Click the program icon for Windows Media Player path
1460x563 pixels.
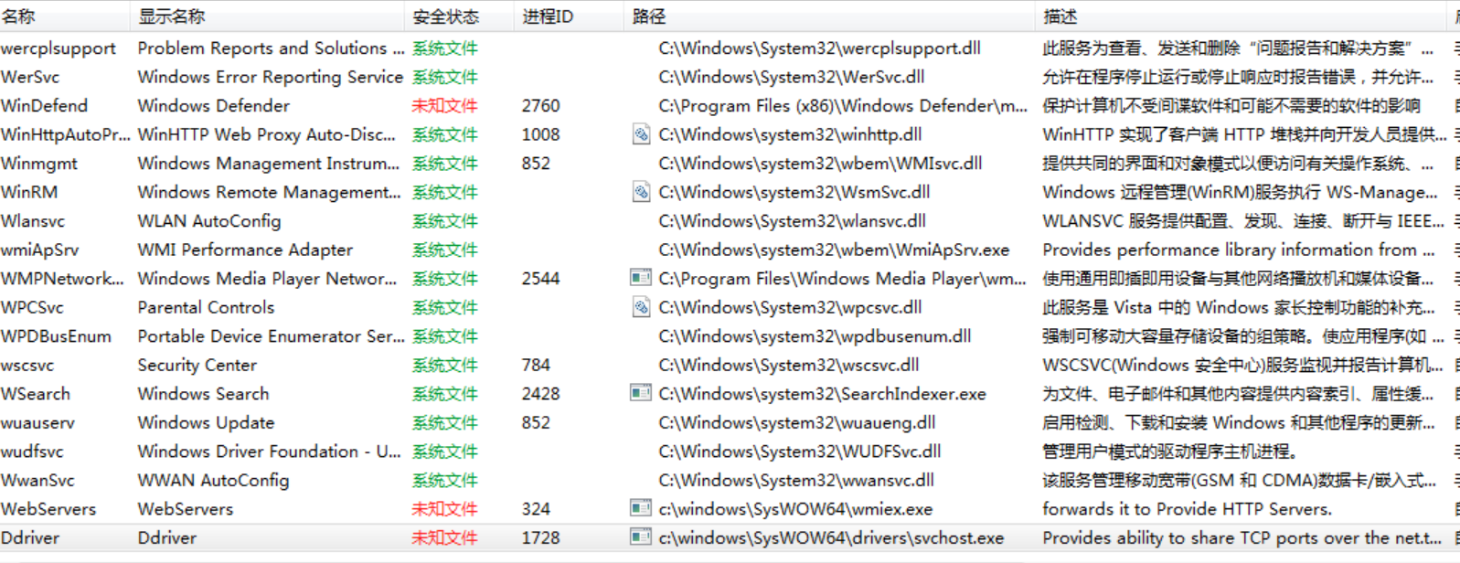click(641, 279)
